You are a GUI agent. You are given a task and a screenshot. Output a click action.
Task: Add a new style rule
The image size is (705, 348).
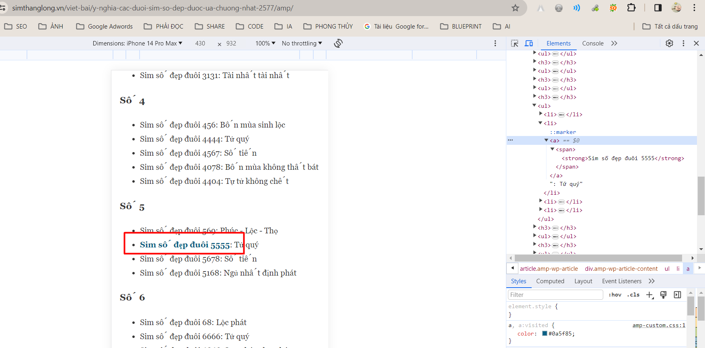pos(650,295)
